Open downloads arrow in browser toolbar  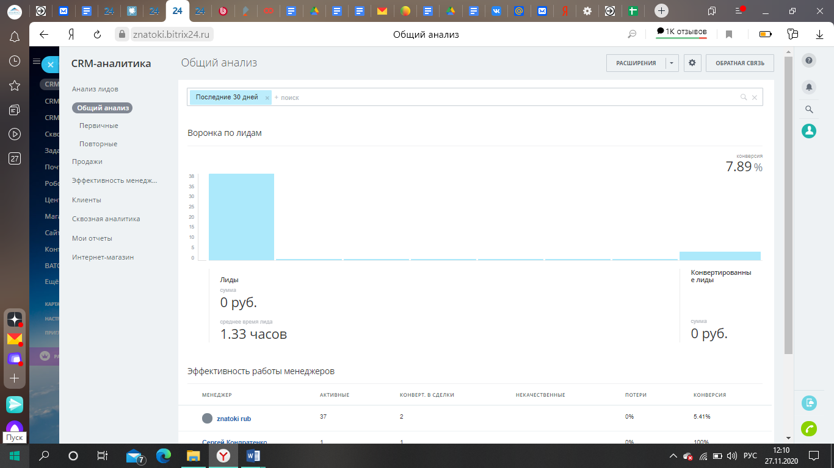tap(819, 35)
